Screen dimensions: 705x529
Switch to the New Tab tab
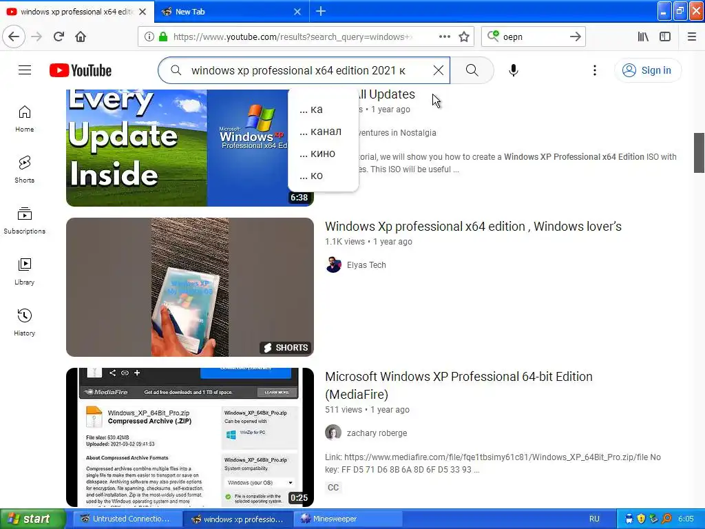point(231,12)
